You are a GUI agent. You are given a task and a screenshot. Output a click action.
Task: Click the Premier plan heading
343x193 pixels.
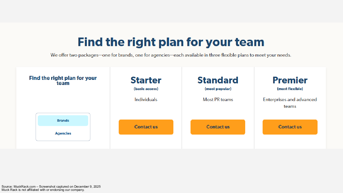(290, 80)
